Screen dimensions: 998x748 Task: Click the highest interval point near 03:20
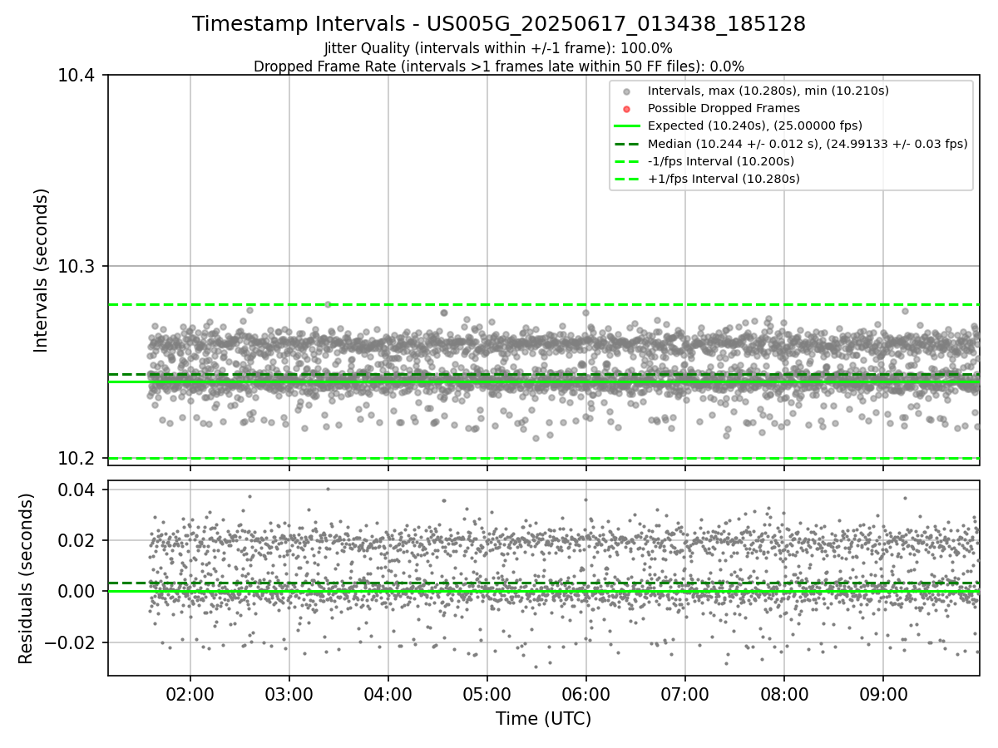pos(328,304)
